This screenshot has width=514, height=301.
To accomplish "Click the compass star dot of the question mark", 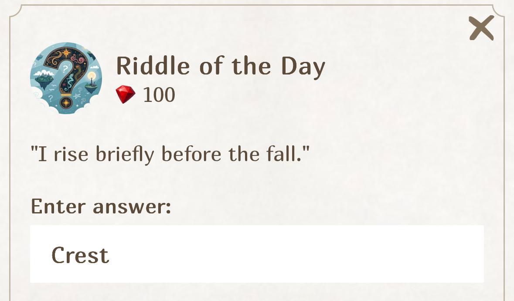I will tap(66, 103).
